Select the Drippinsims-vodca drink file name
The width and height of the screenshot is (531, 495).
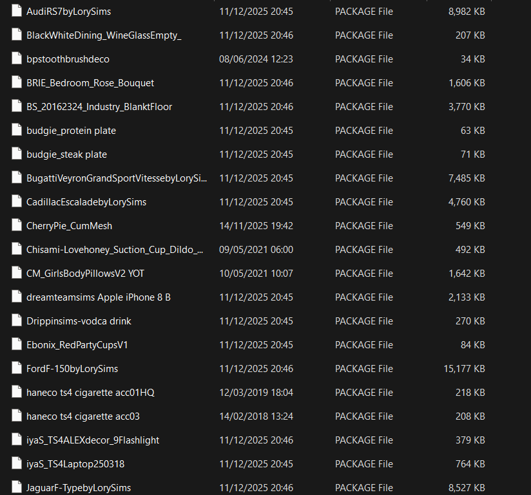pyautogui.click(x=79, y=321)
